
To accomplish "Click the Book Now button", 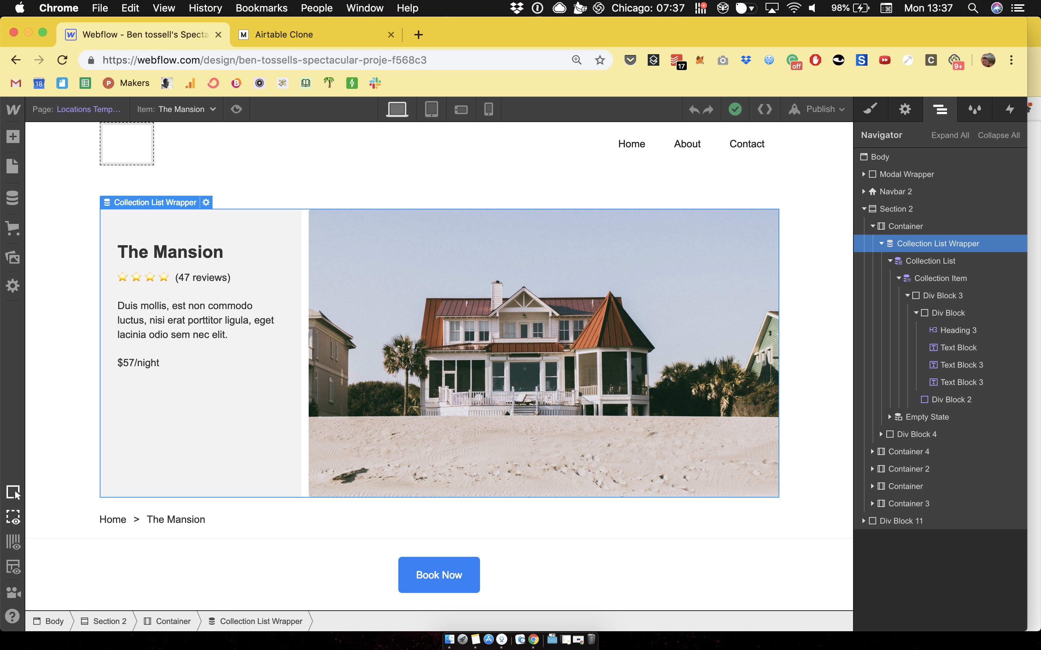I will 439,575.
